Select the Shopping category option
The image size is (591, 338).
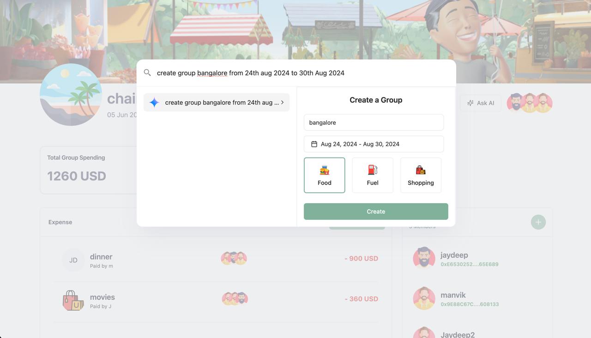tap(421, 175)
